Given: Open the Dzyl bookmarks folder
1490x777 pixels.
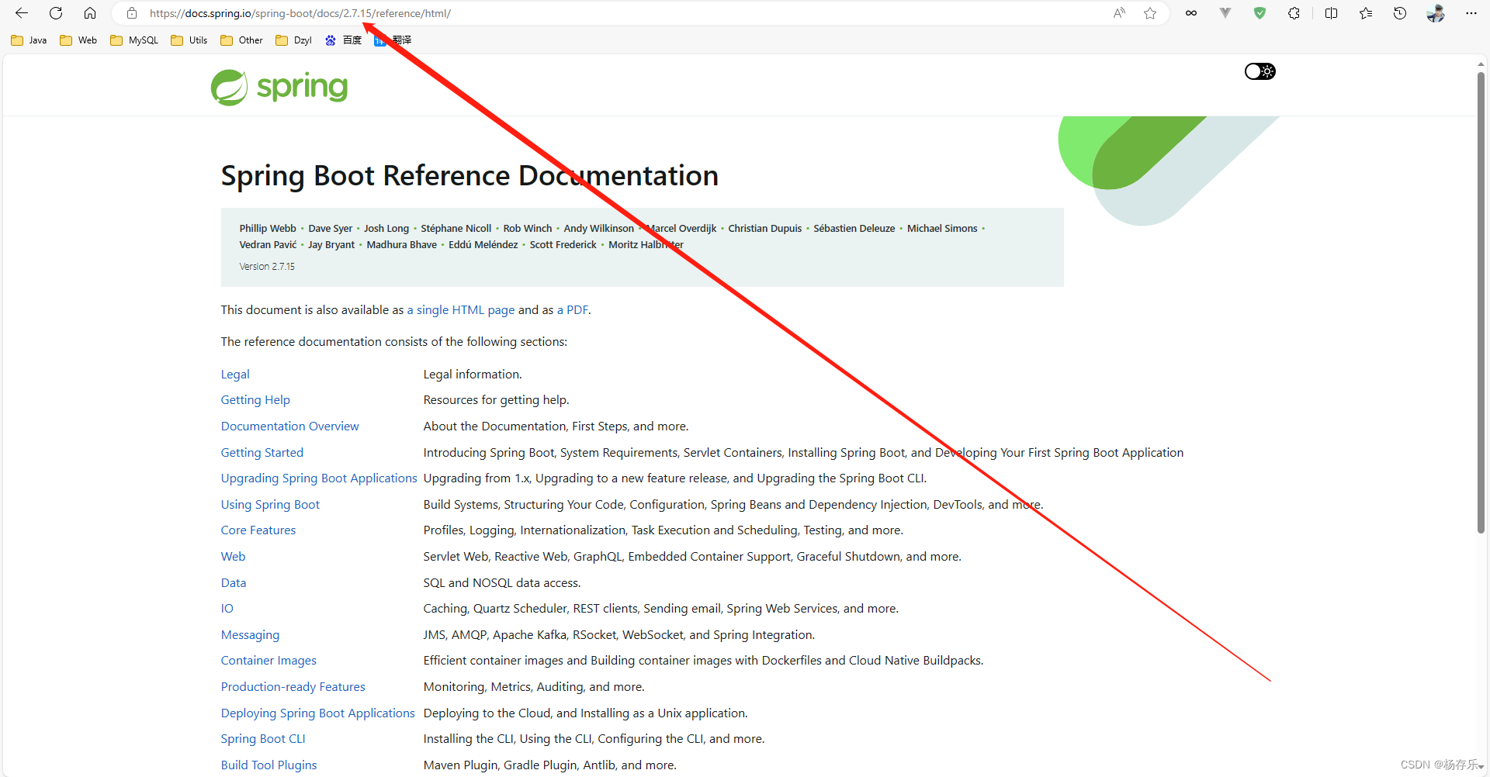Looking at the screenshot, I should (294, 40).
